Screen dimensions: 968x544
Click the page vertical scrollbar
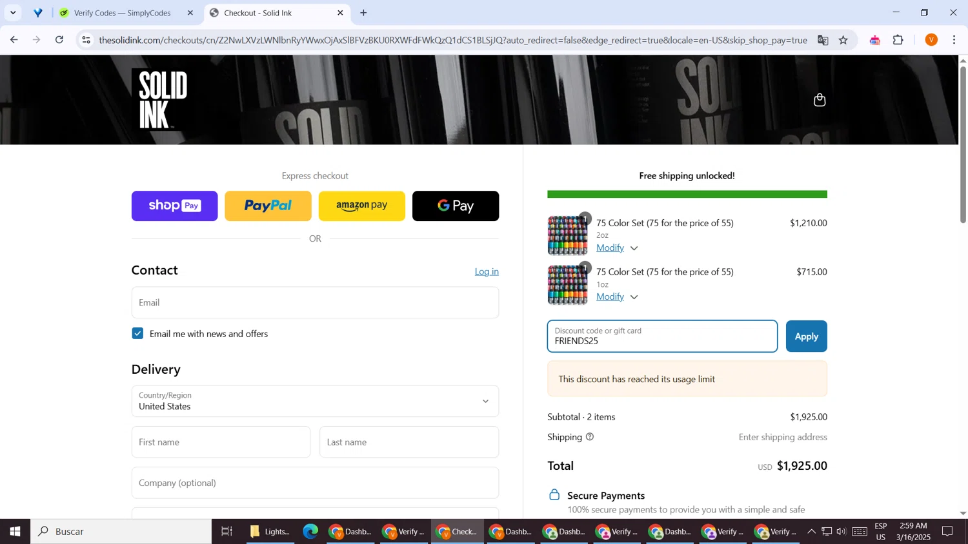(963, 144)
